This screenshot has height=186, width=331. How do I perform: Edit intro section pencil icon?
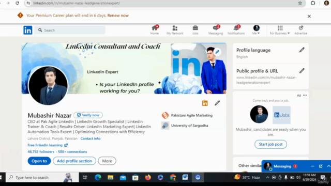tap(217, 103)
